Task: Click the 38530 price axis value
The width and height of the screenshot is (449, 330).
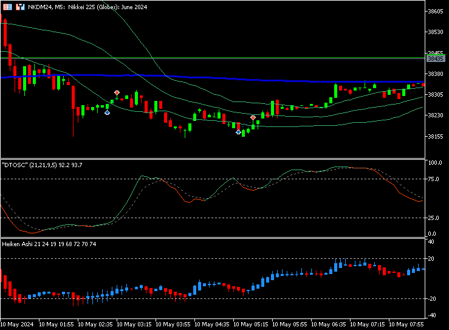Action: tap(435, 32)
